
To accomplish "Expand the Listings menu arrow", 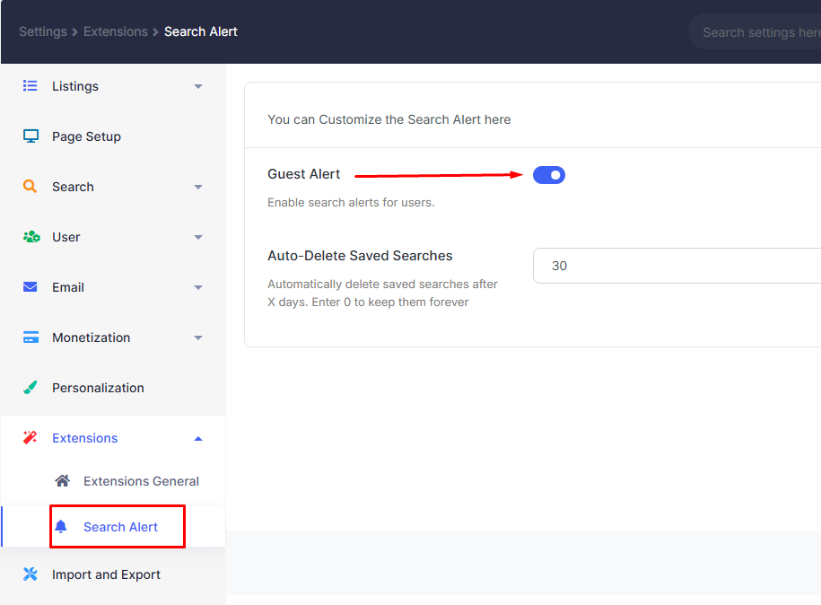I will (x=198, y=87).
